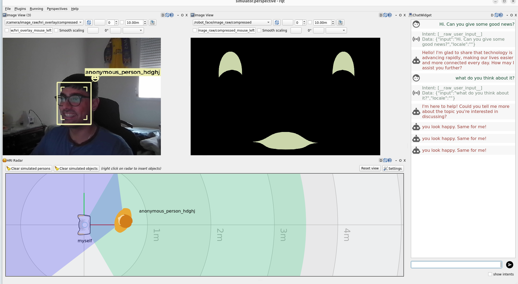Click reload icon in ChatWidget title bar
Viewport: 518px width, 284px height.
click(497, 15)
